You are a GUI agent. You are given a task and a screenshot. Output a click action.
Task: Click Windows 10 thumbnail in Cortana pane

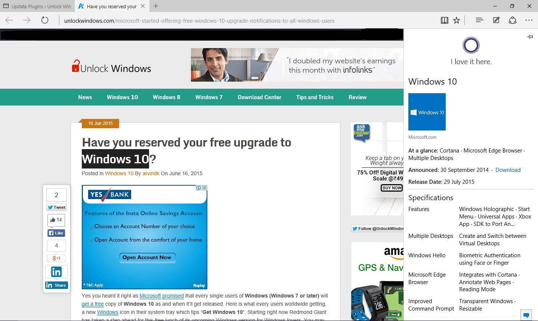coord(427,112)
